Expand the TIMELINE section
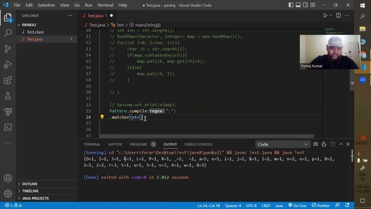This screenshot has width=371, height=209. 46,191
